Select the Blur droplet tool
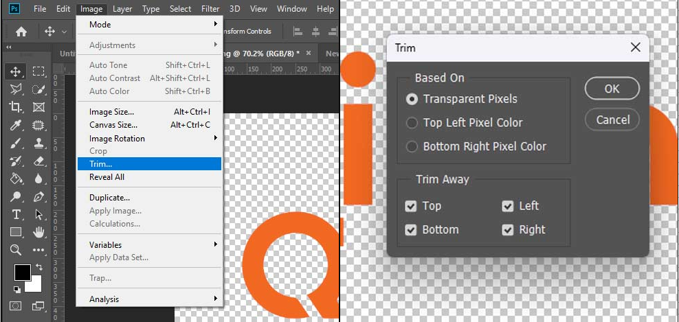The image size is (679, 322). click(x=38, y=179)
